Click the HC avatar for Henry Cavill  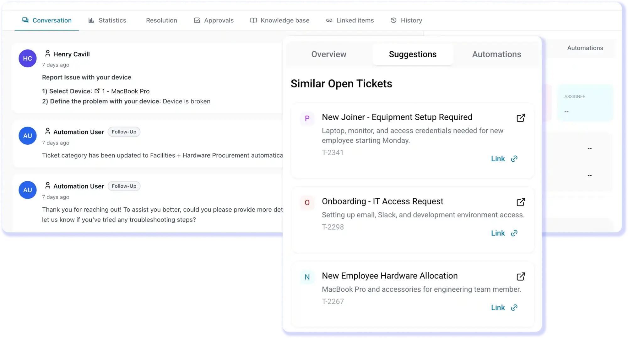(x=28, y=58)
